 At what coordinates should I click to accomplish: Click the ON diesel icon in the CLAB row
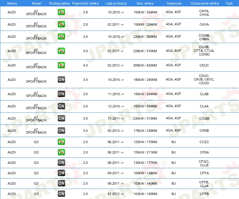pyautogui.click(x=61, y=94)
